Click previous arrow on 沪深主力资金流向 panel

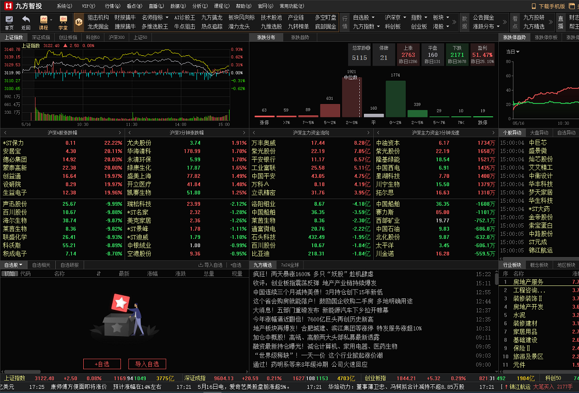[x=254, y=132]
